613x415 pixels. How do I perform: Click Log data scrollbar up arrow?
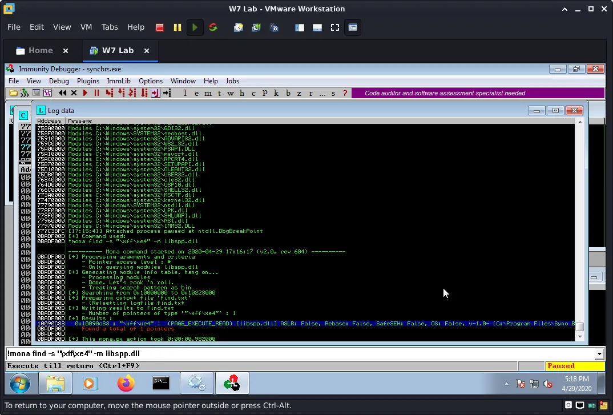pyautogui.click(x=580, y=122)
